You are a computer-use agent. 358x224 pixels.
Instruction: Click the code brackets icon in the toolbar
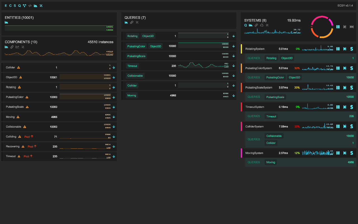click(x=30, y=5)
